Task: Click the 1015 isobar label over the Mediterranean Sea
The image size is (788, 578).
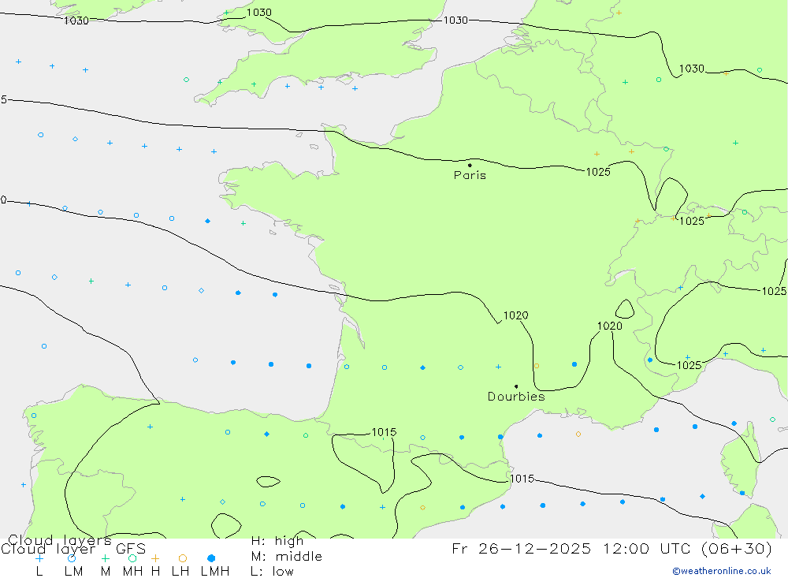Action: [x=522, y=479]
